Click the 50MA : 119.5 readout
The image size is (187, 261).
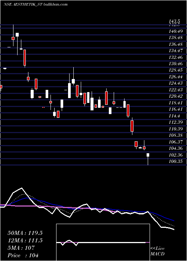click(25, 233)
